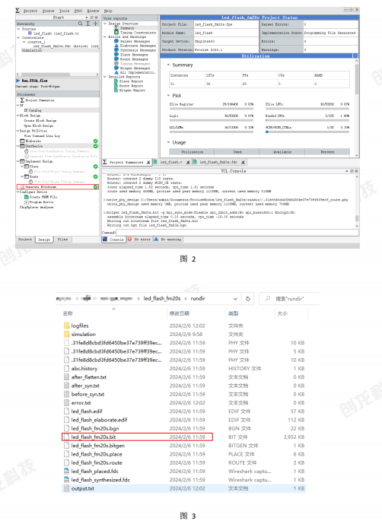The width and height of the screenshot is (382, 527).
Task: Click the rundir search box
Action: (x=290, y=298)
